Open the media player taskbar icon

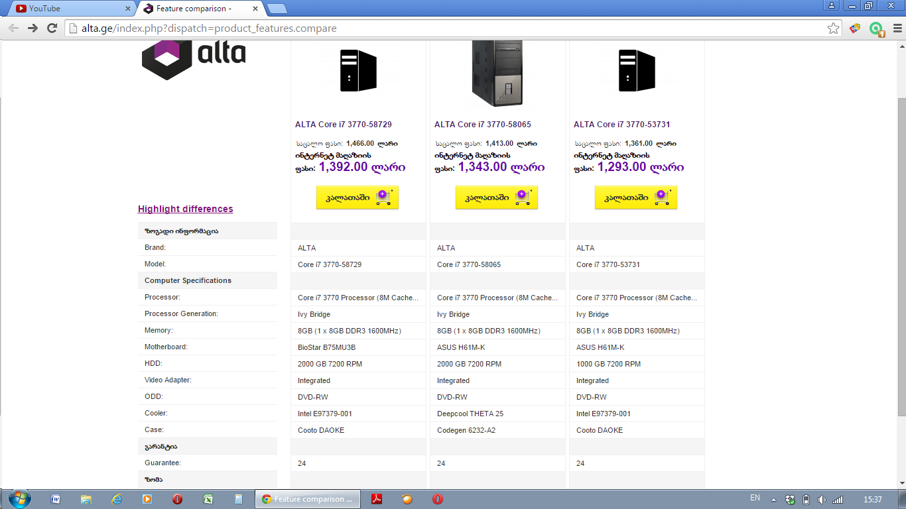click(x=147, y=499)
